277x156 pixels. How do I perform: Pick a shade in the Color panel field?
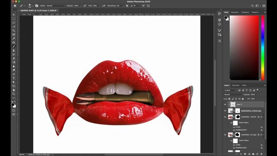click(244, 48)
